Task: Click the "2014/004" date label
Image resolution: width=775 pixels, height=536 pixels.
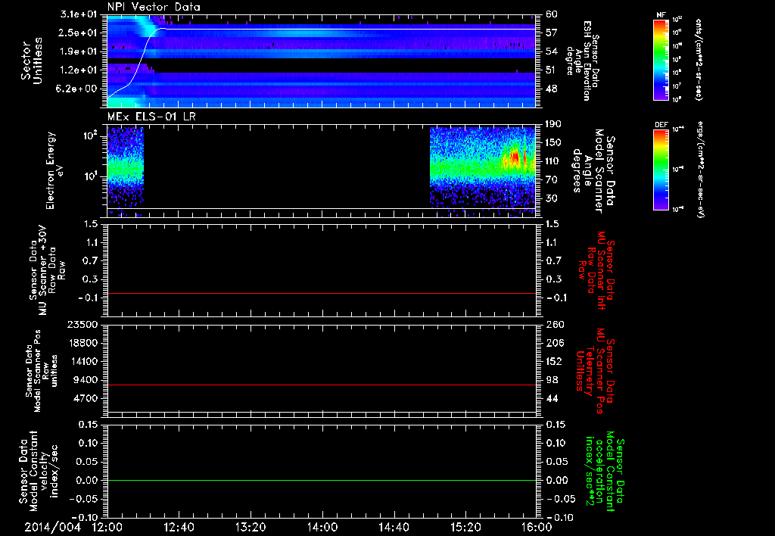Action: pos(52,527)
